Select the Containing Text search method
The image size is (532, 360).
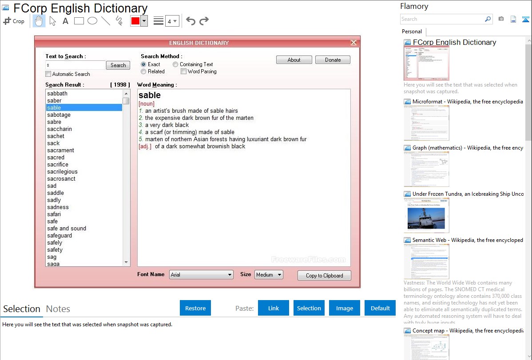[175, 64]
